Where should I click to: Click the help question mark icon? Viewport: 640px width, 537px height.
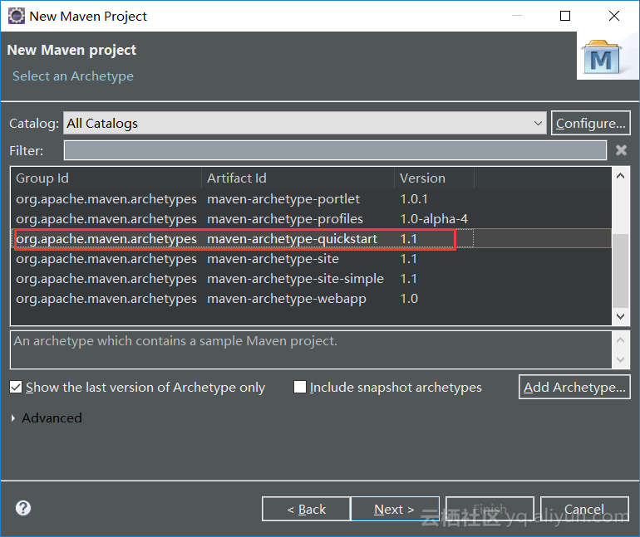23,508
